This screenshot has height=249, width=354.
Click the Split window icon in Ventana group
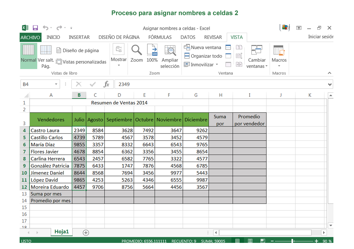228,47
